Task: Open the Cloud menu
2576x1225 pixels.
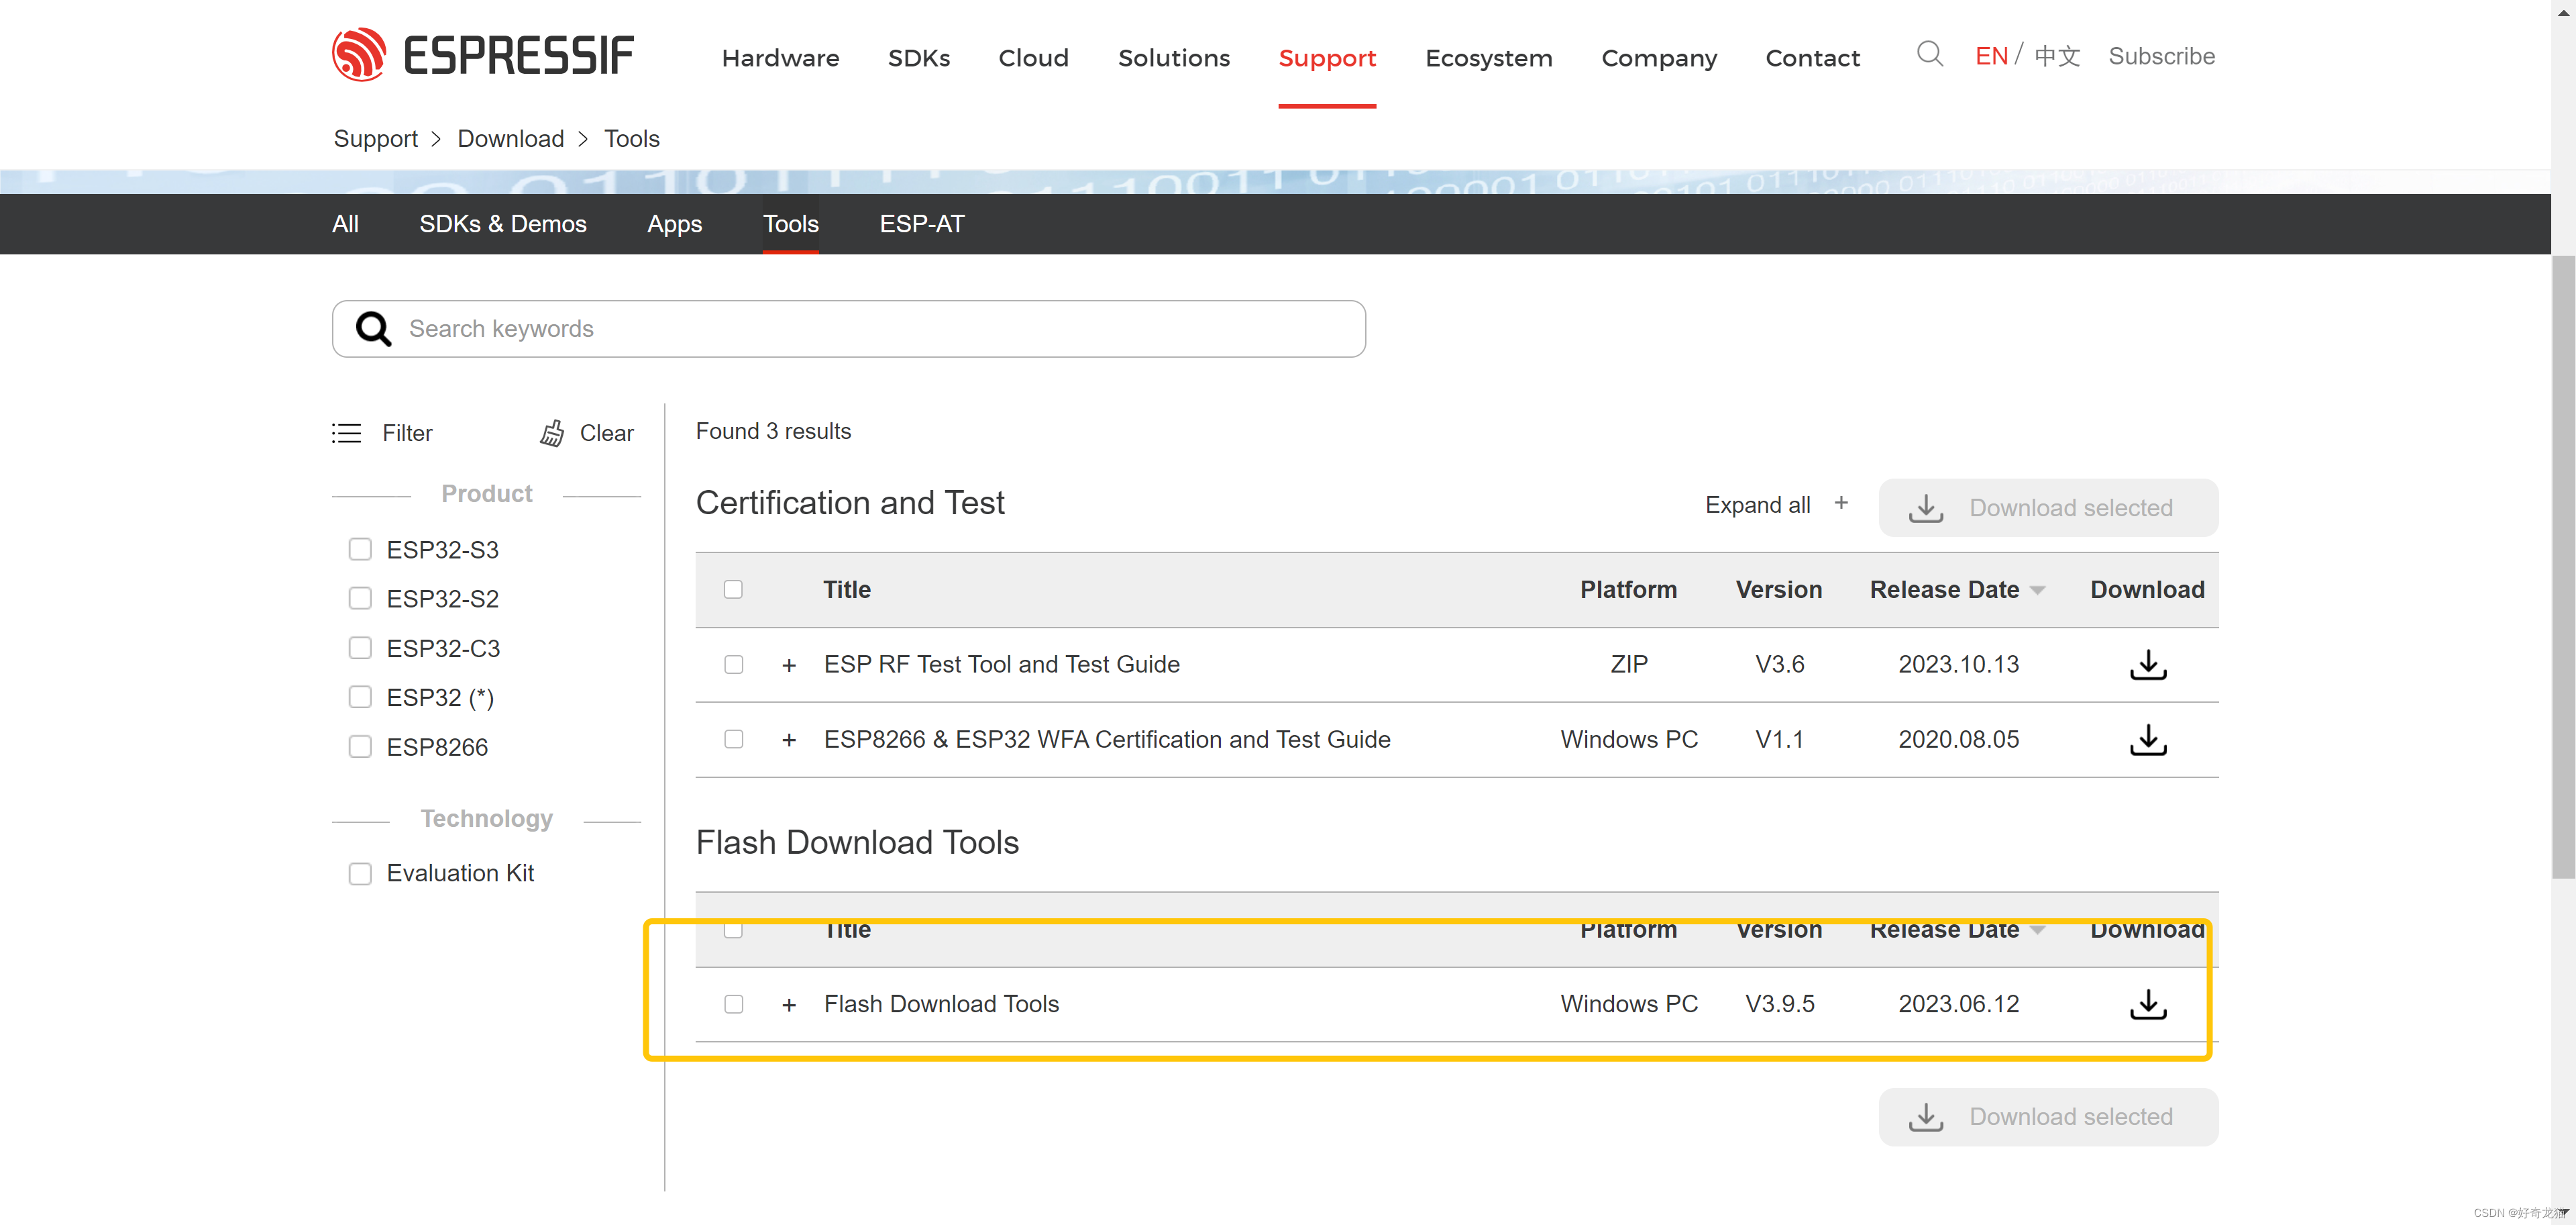Action: coord(1033,58)
